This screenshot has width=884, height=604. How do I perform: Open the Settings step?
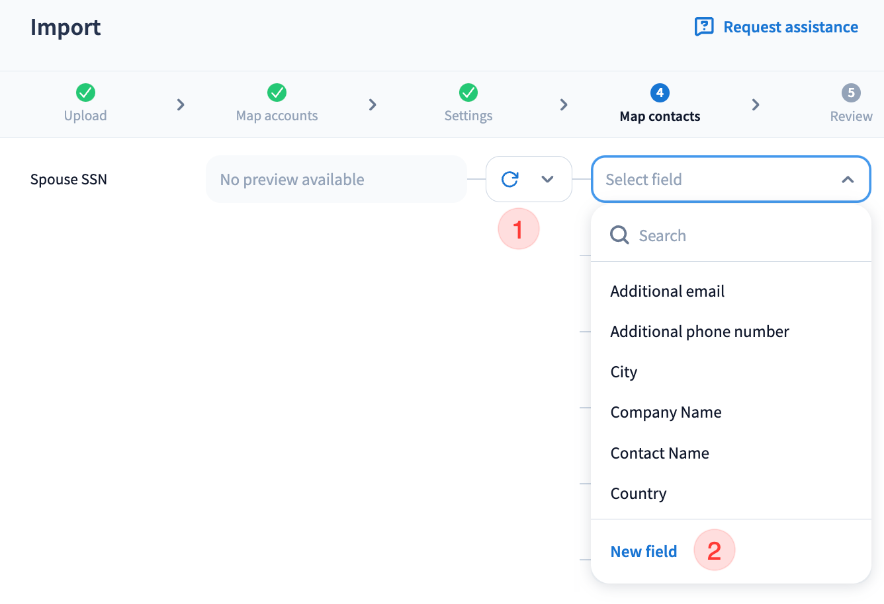click(x=468, y=116)
